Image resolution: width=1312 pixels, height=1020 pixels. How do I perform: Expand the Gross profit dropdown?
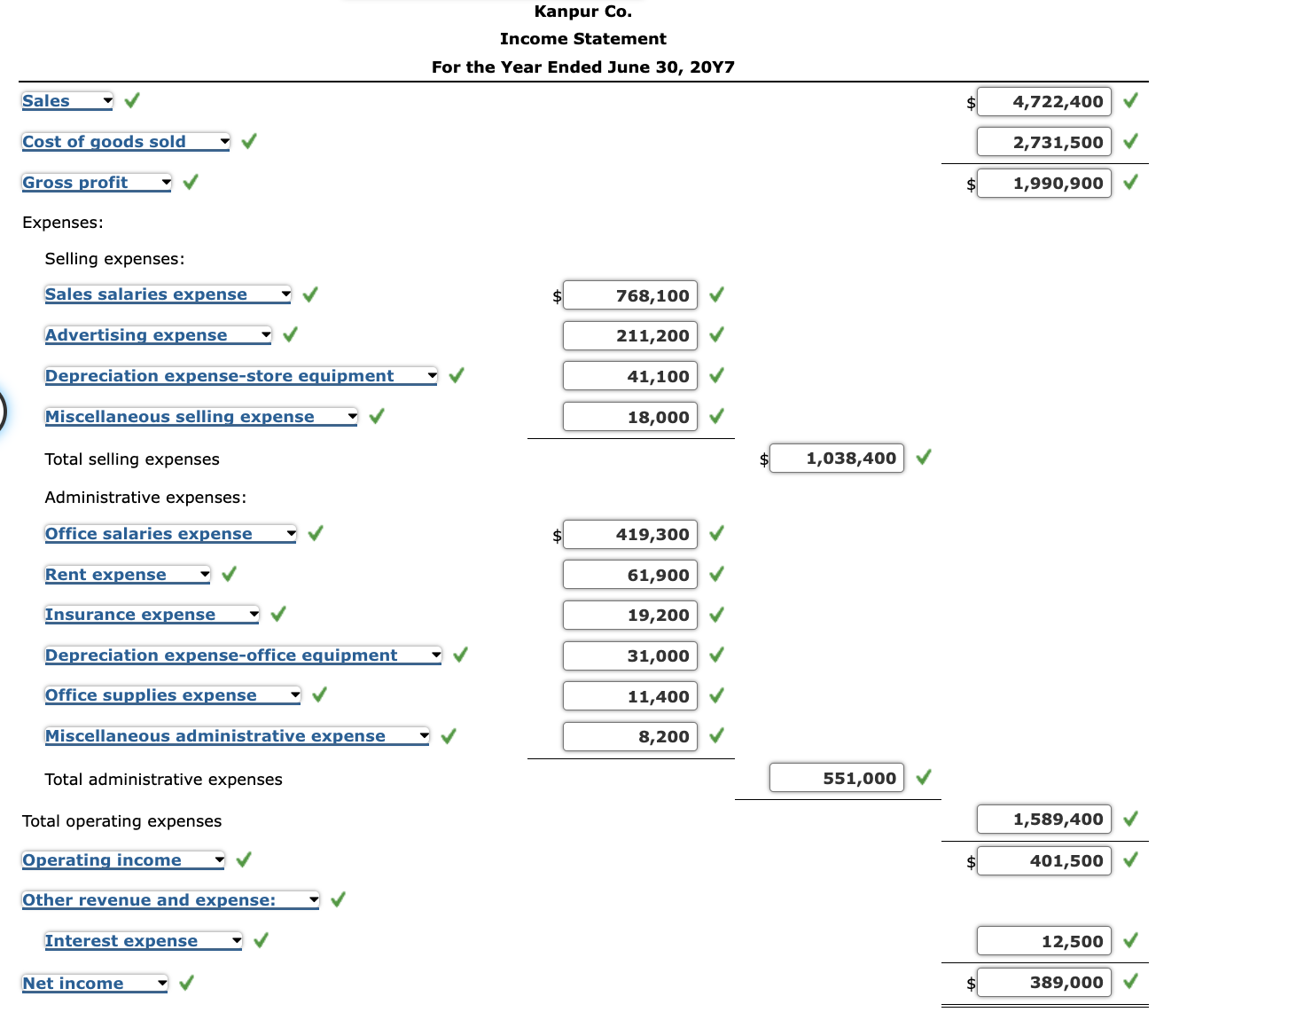(97, 183)
